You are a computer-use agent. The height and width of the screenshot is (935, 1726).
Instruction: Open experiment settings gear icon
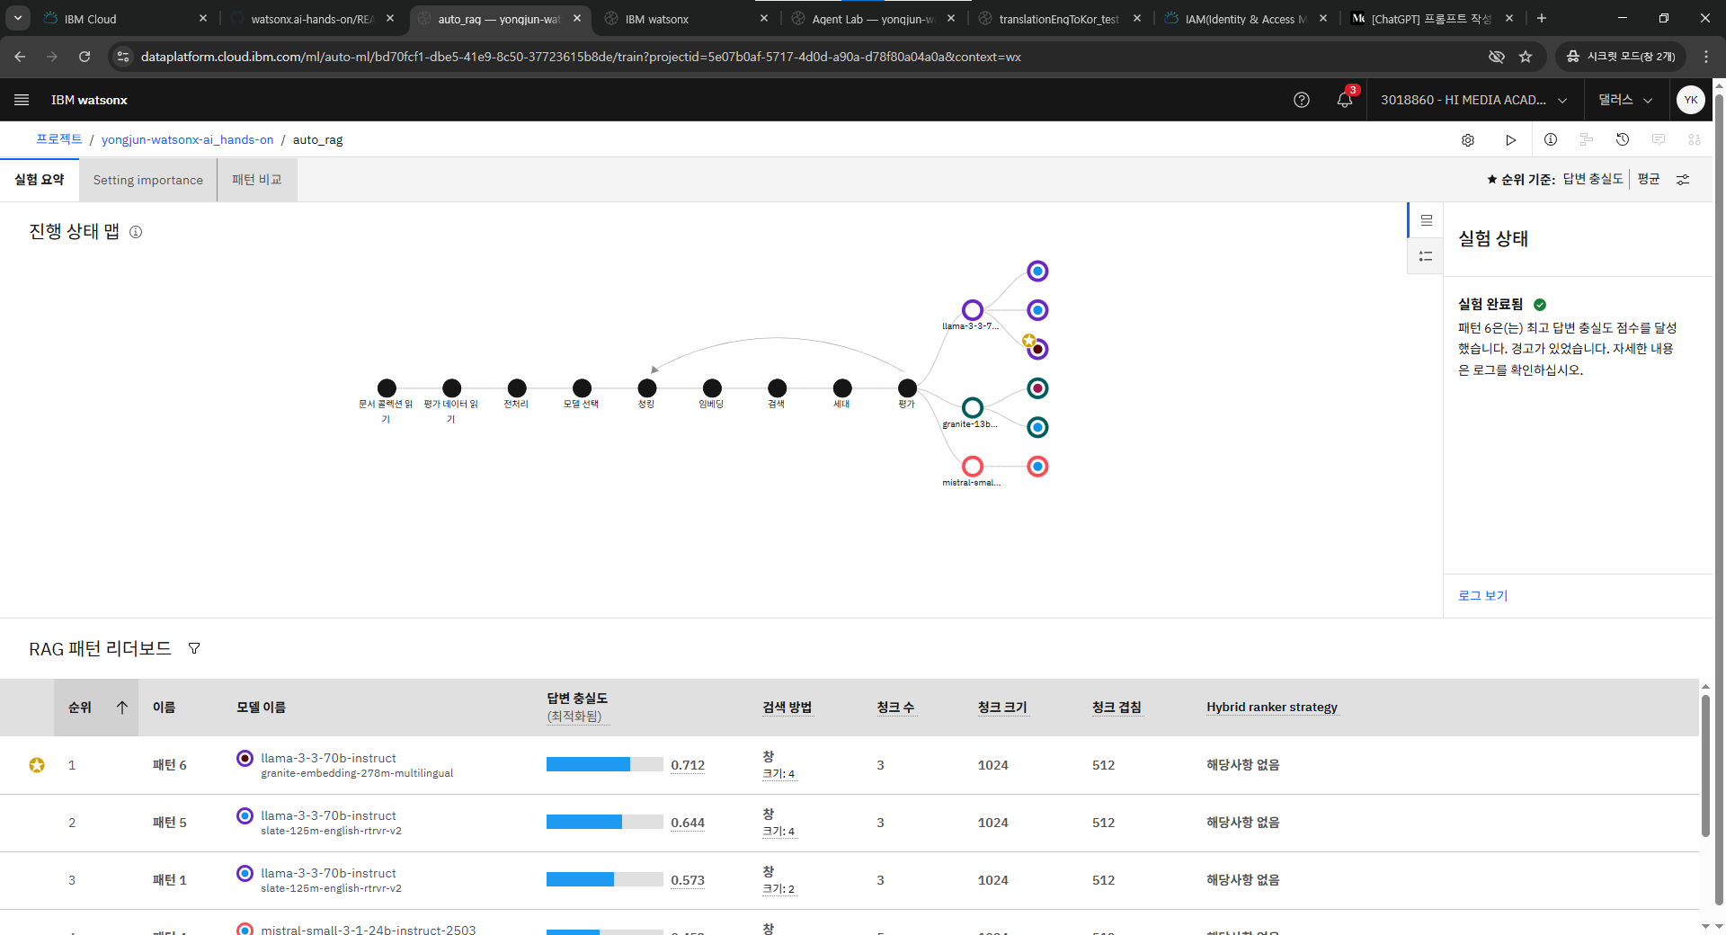point(1468,140)
